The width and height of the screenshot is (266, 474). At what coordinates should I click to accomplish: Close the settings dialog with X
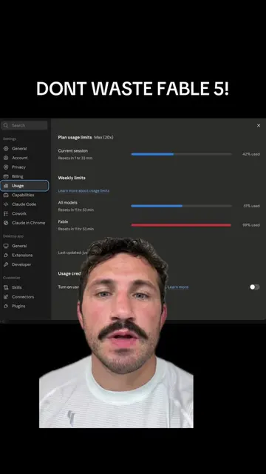259,125
